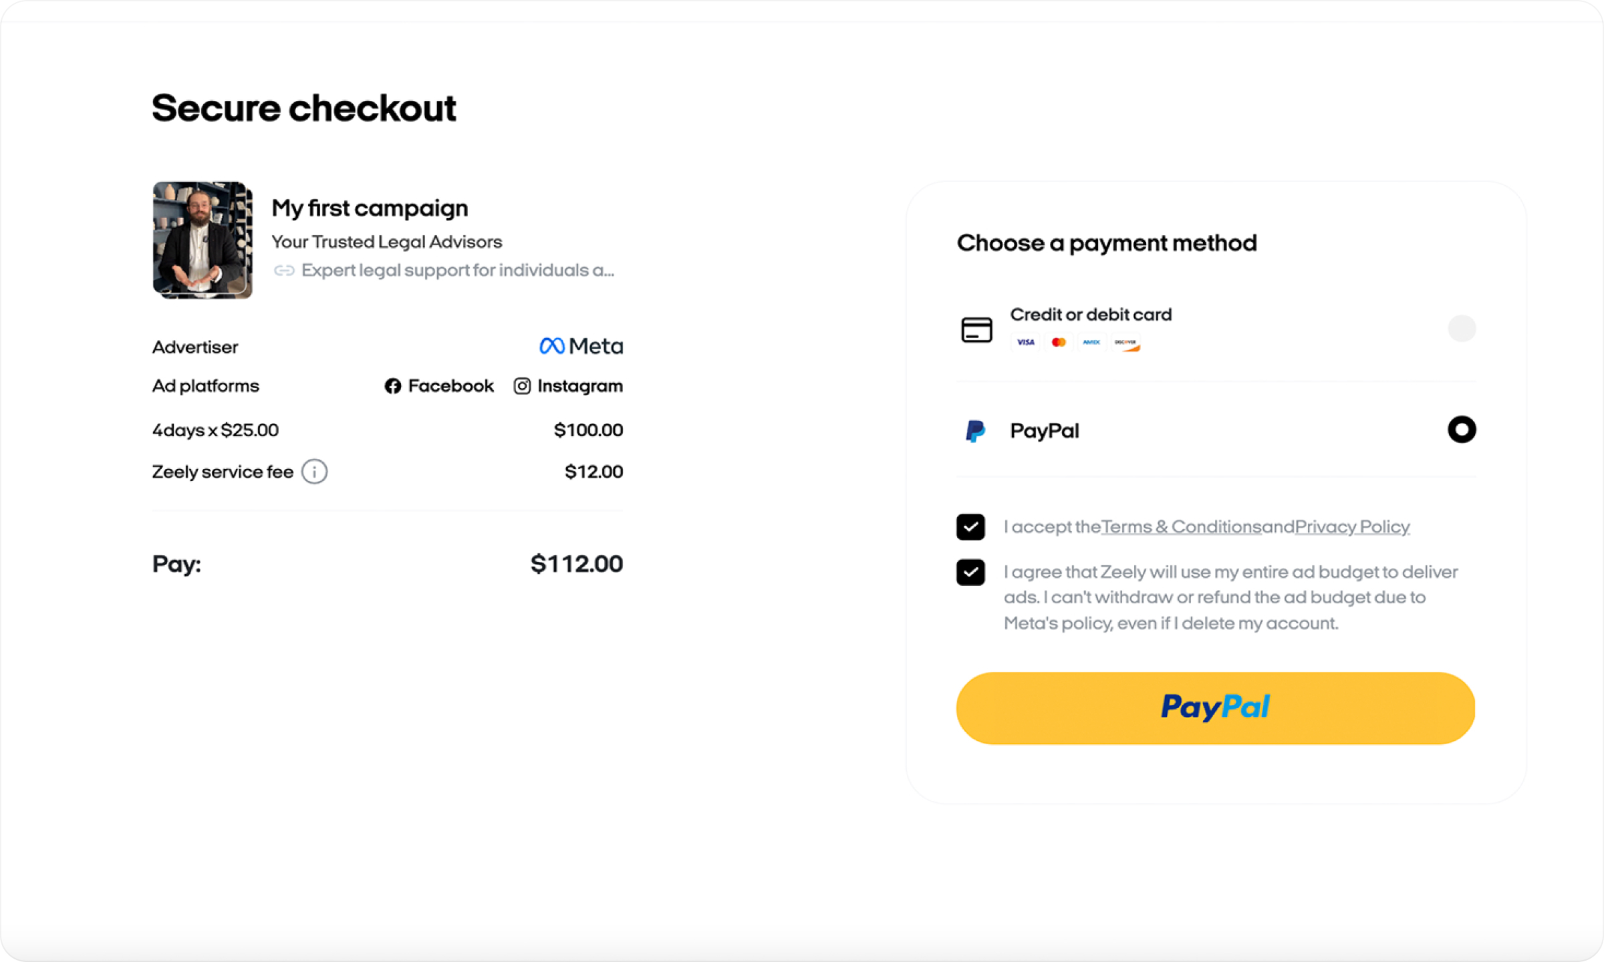Screen dimensions: 1604x962
Task: Toggle the PayPal payment method selector
Action: pyautogui.click(x=1462, y=430)
